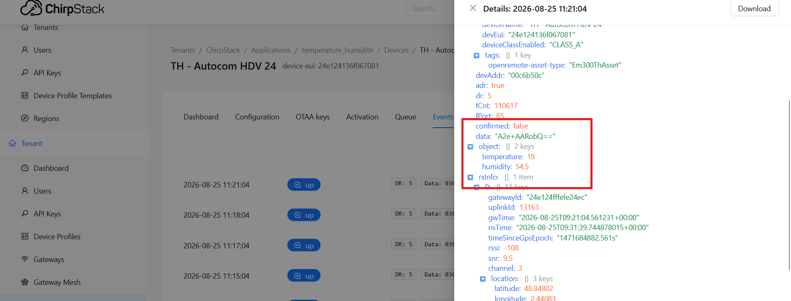Click the tenant Dashboard gauge icon
Viewport: 791px width, 301px height.
[x=25, y=168]
